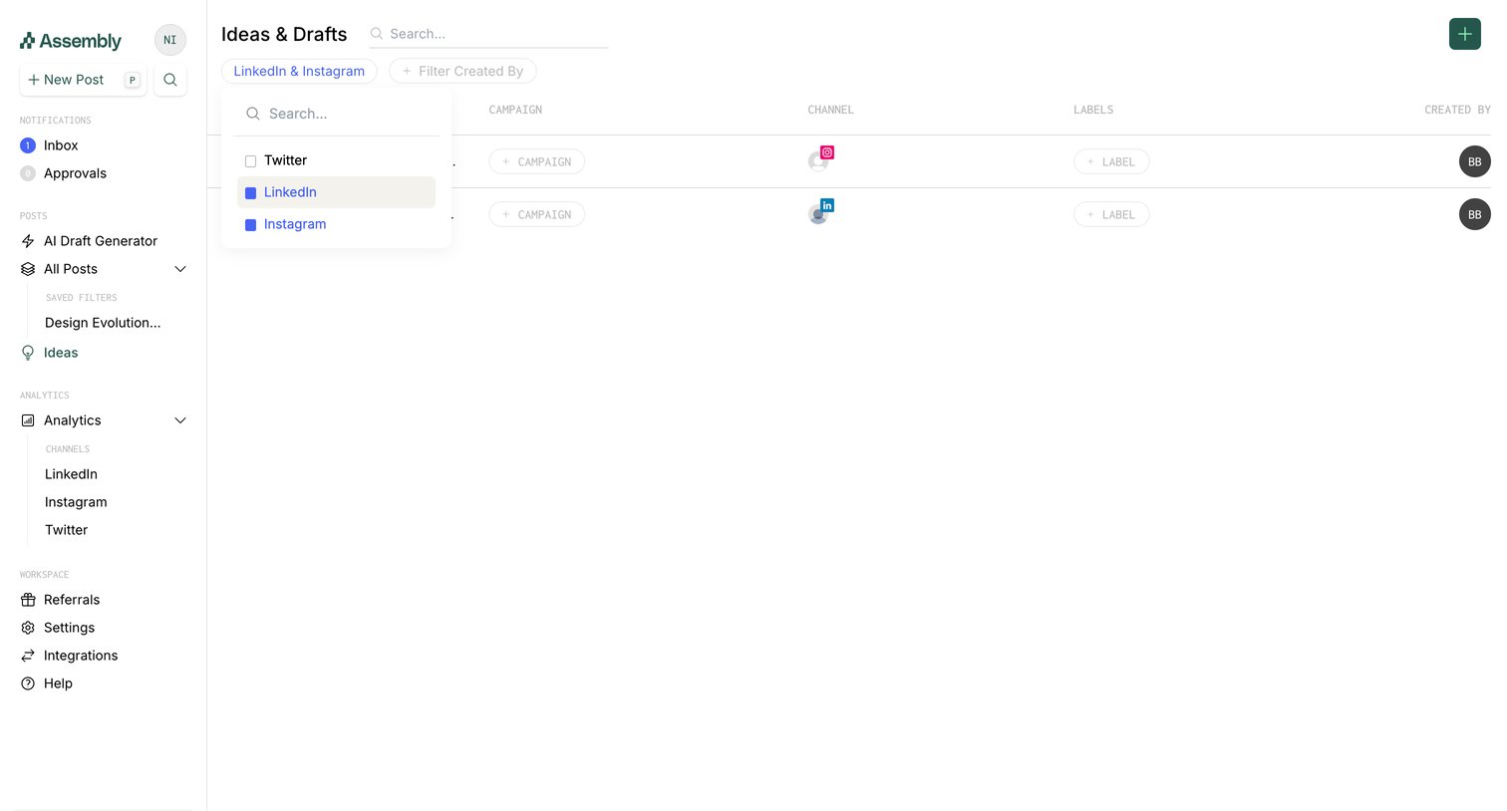Uncheck the LinkedIn checkbox

coord(251,193)
